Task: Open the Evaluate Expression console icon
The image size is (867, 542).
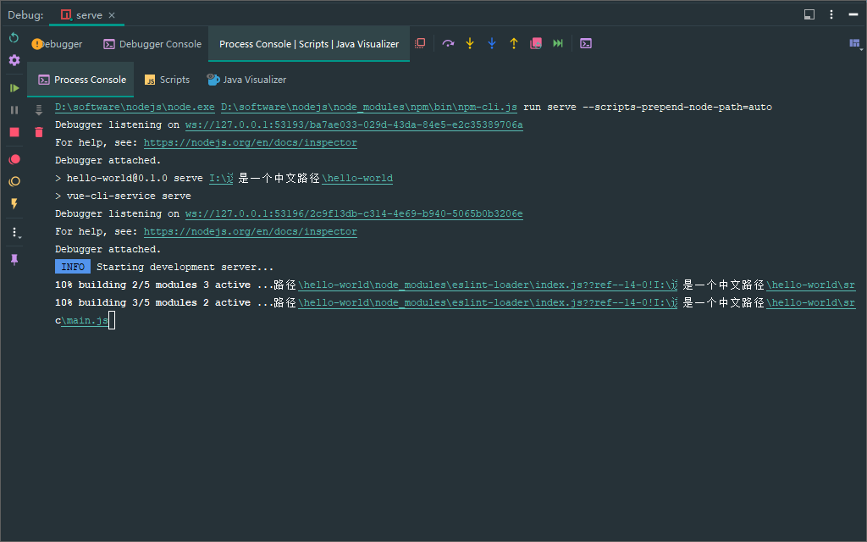Action: [x=585, y=43]
